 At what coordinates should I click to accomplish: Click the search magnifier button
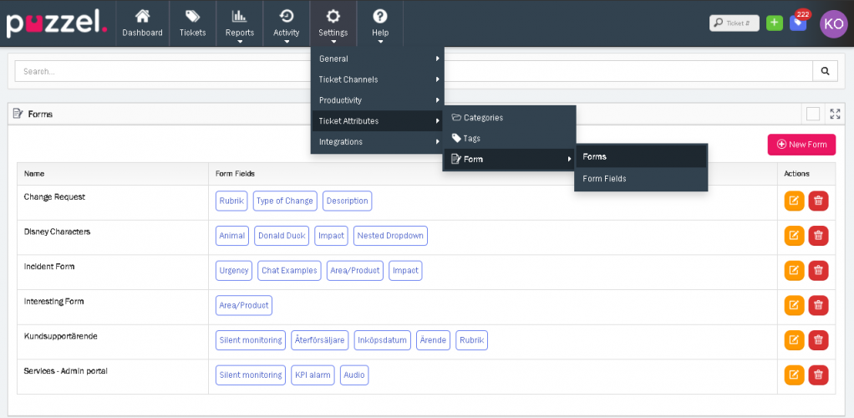[x=825, y=72]
